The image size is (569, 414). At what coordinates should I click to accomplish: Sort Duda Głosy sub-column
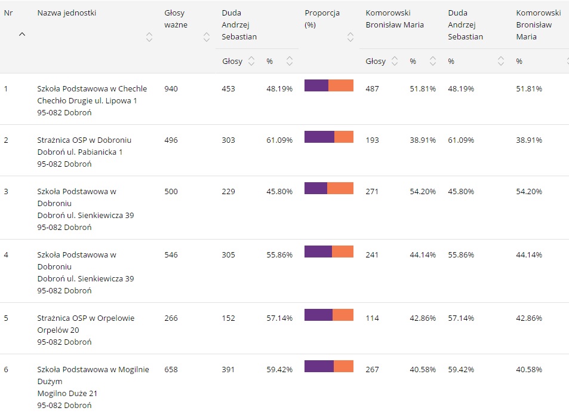pyautogui.click(x=251, y=61)
